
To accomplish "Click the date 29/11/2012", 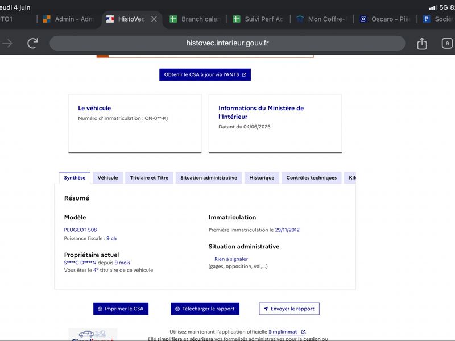I will [287, 230].
